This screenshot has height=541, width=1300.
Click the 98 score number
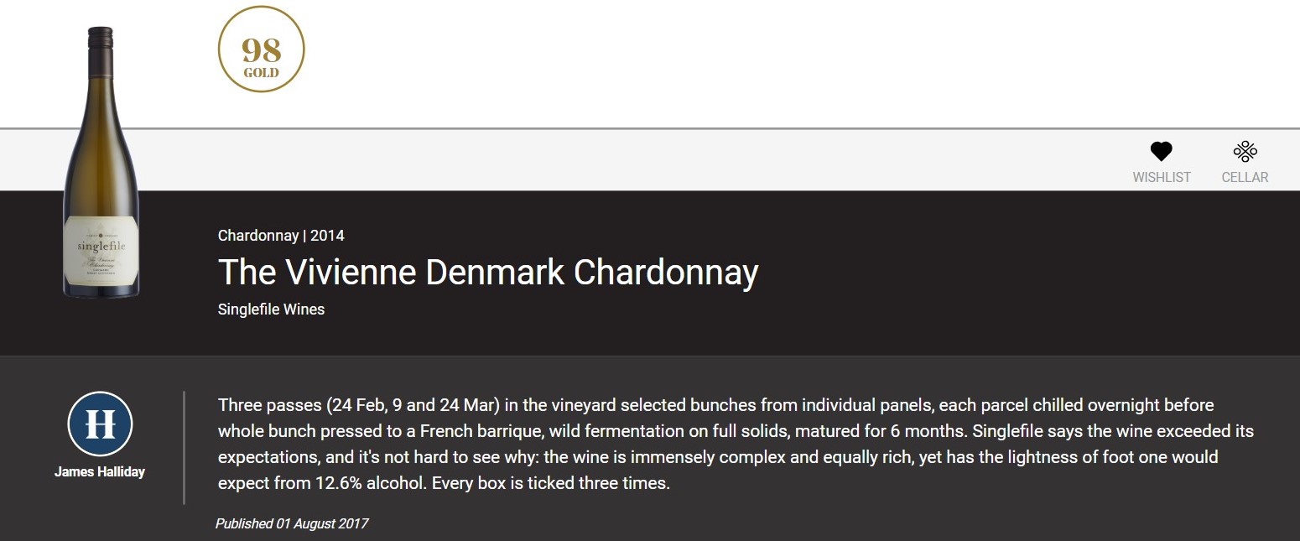[261, 49]
